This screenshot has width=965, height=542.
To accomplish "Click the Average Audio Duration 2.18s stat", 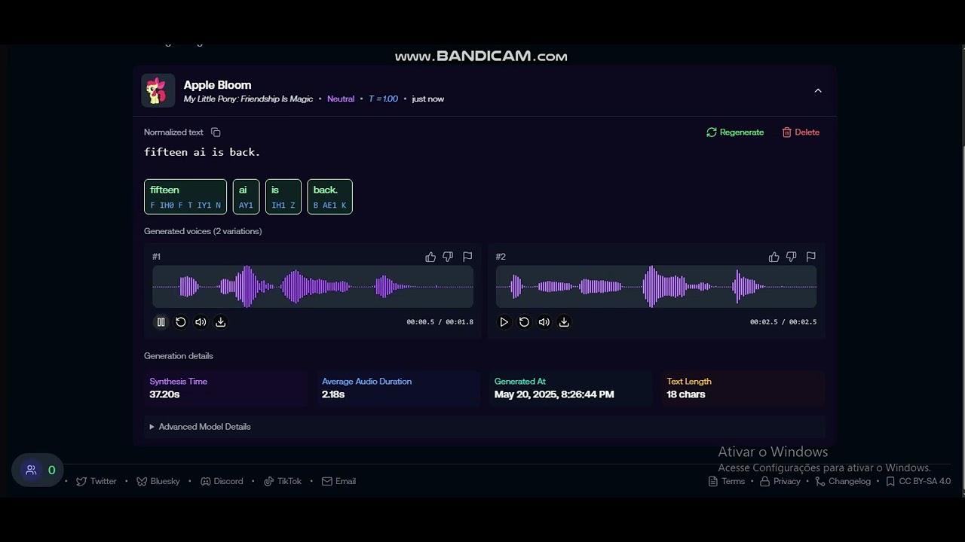I will pyautogui.click(x=398, y=388).
